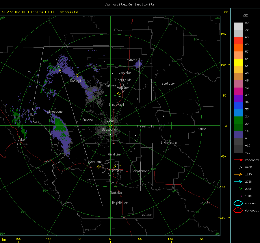This screenshot has height=243, width=260.
Task: Click the Strathmore label
Action: point(140,171)
